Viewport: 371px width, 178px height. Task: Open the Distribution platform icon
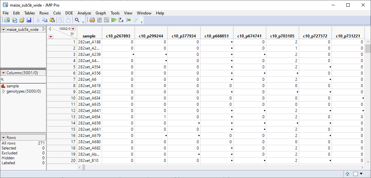pos(114,20)
